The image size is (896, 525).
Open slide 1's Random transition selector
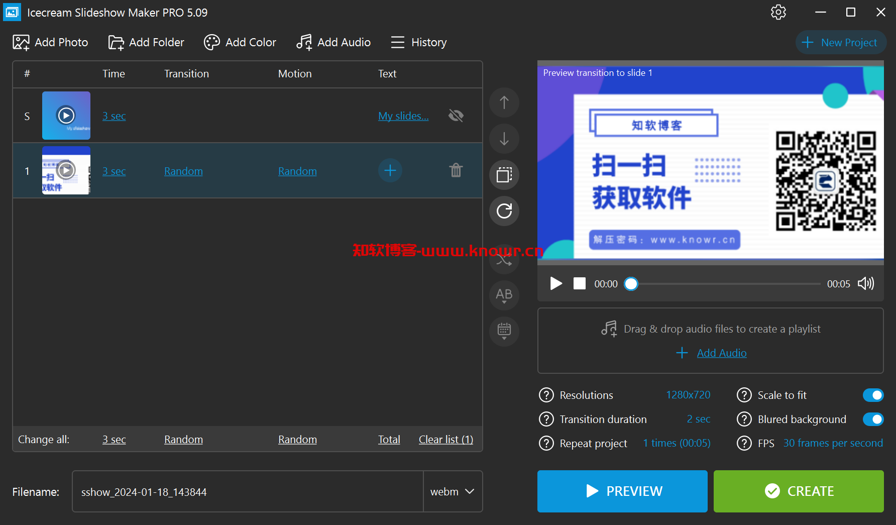point(183,171)
